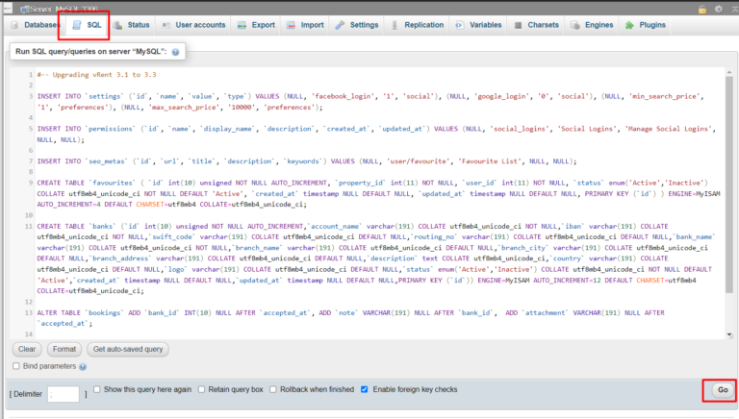Image resolution: width=739 pixels, height=419 pixels.
Task: Click the Databases tab icon
Action: click(16, 24)
